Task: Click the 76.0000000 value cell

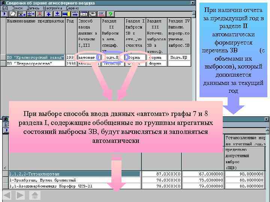Action: [161, 180]
